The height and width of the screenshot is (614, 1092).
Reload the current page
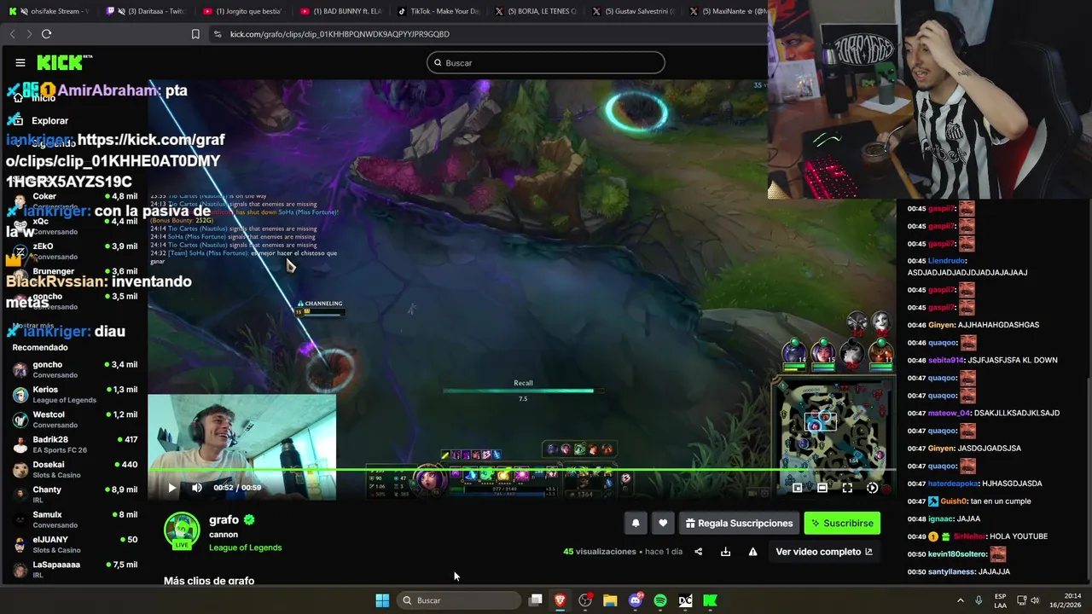[46, 34]
